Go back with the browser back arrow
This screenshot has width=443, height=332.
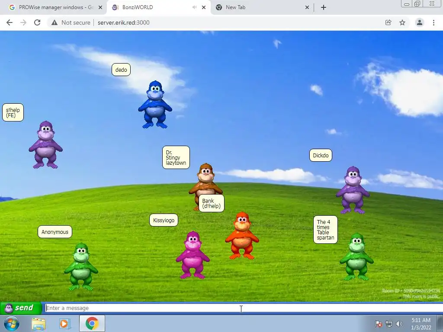[x=10, y=22]
